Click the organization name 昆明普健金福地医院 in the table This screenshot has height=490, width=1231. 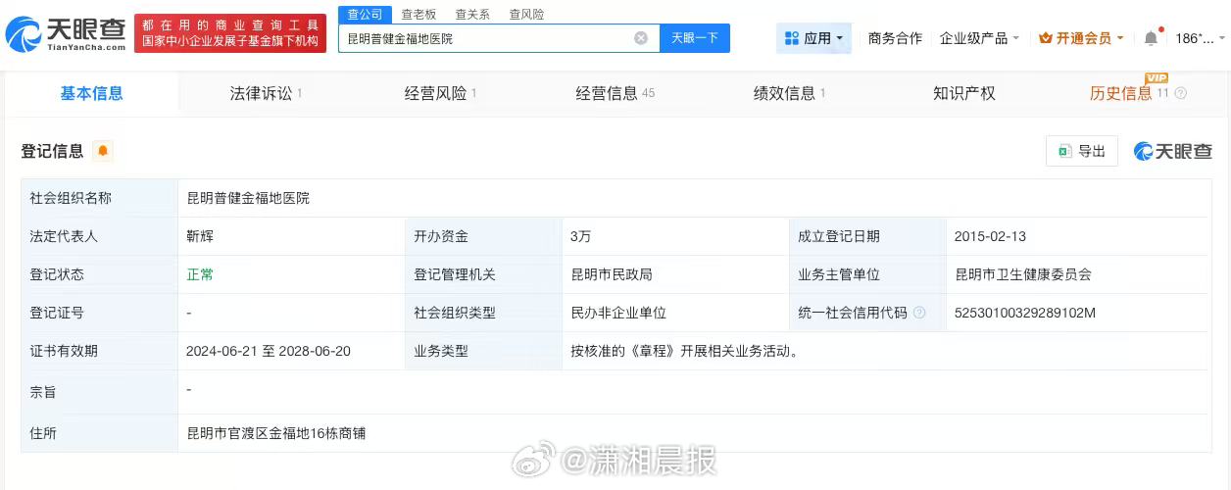(248, 198)
